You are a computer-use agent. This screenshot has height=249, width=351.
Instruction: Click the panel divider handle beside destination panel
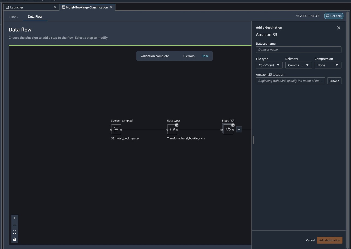point(253,140)
